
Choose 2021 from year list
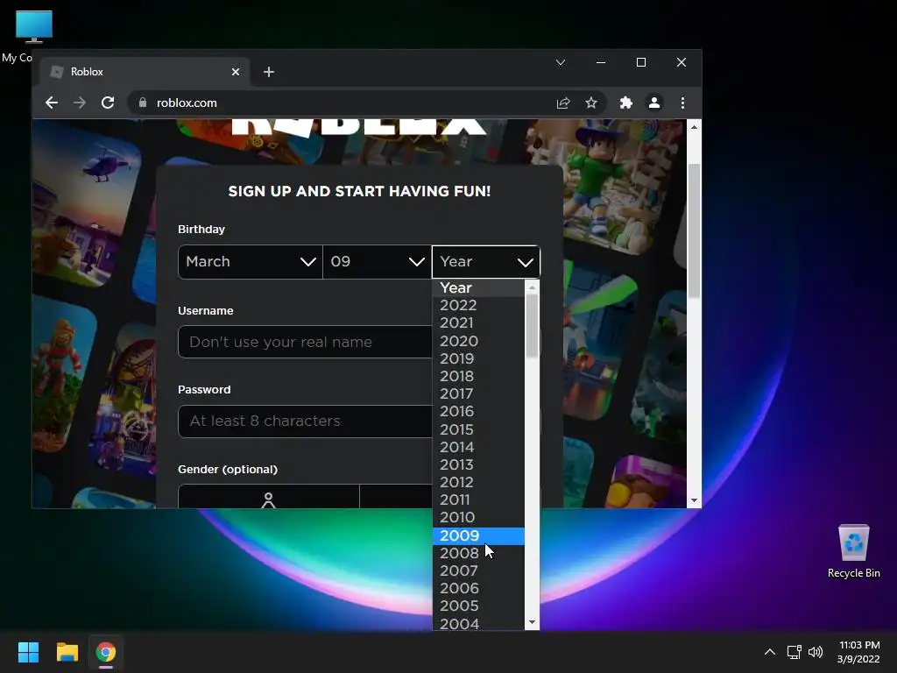tap(478, 323)
